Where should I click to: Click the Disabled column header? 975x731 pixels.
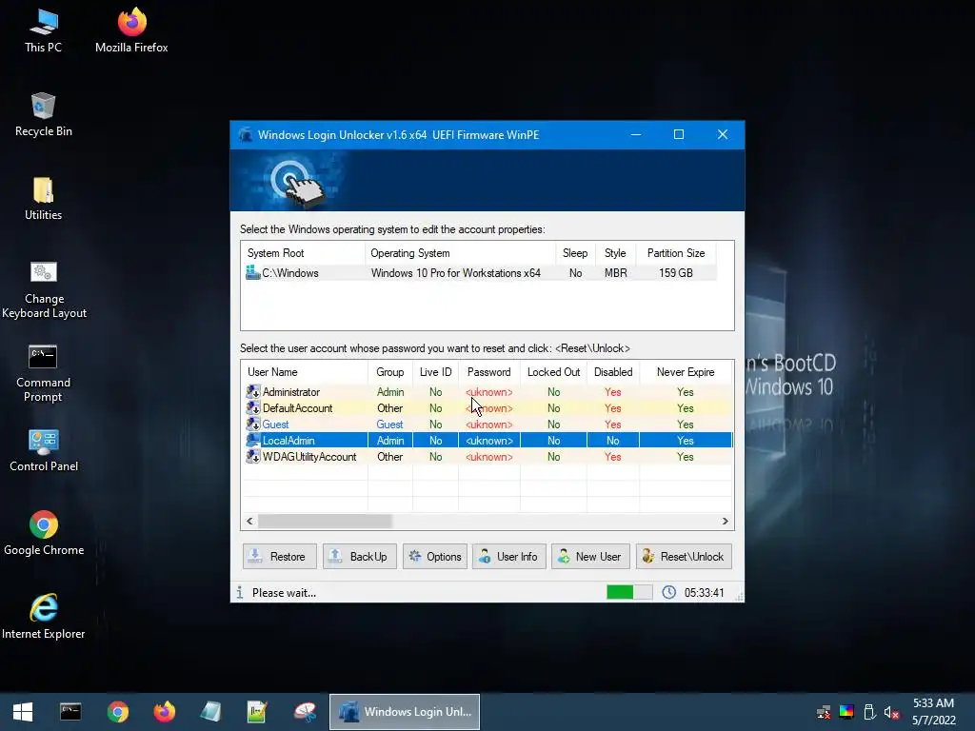click(x=613, y=372)
